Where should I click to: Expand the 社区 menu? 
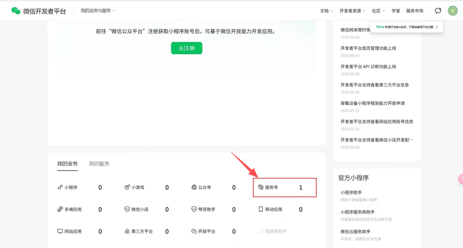[378, 11]
